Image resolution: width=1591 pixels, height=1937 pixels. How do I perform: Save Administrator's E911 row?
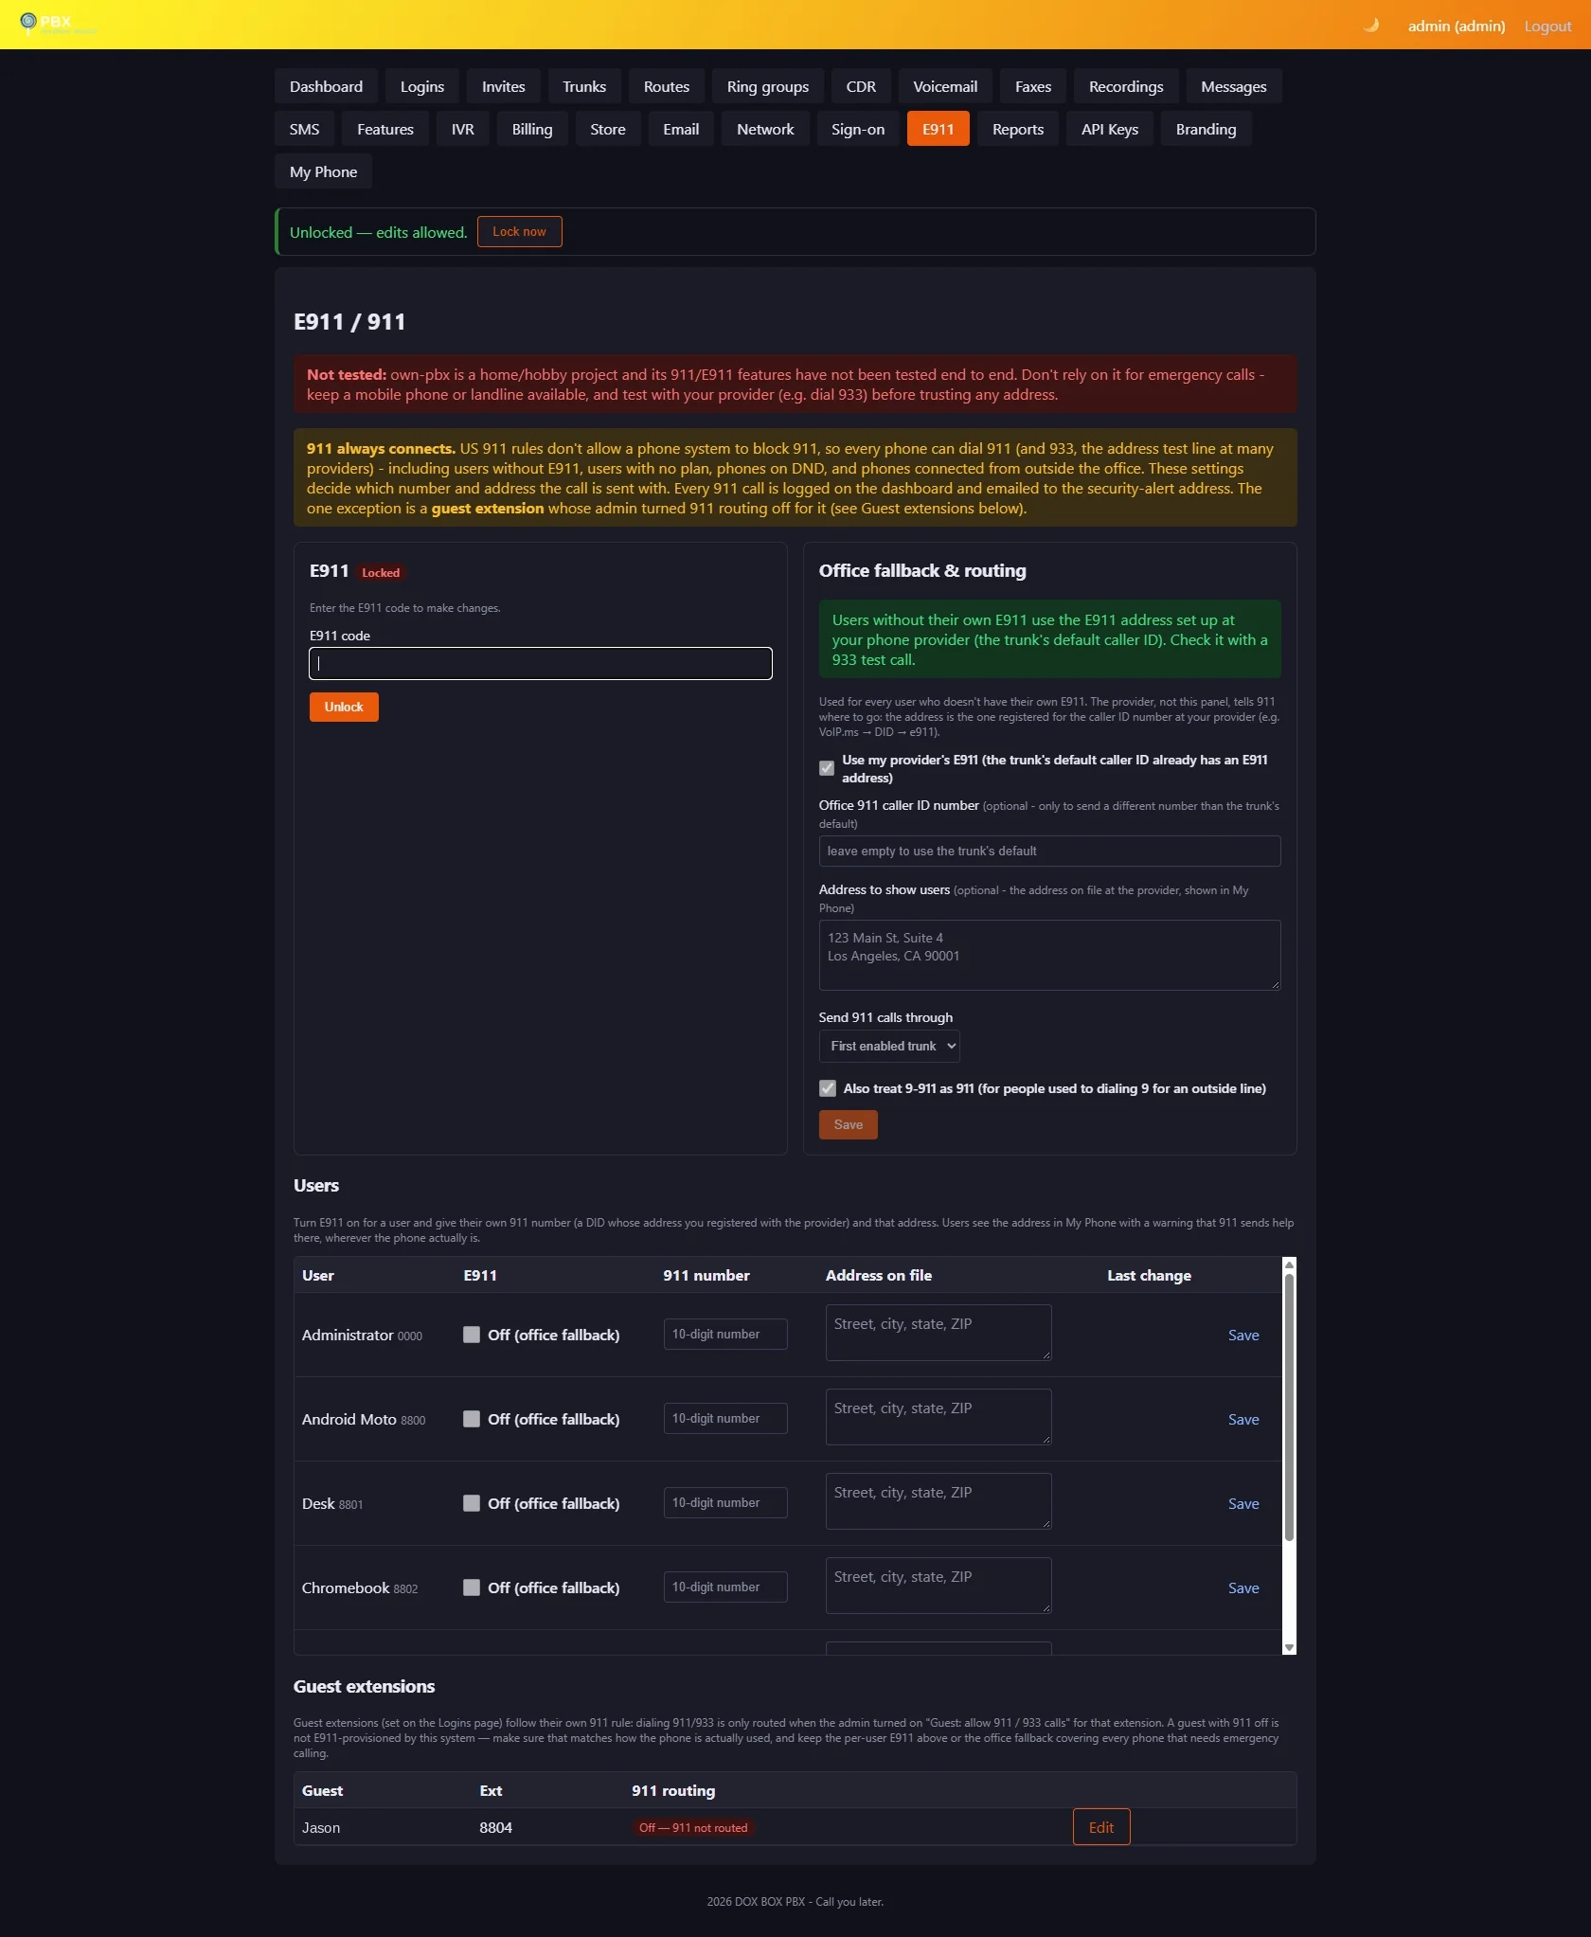(x=1243, y=1335)
